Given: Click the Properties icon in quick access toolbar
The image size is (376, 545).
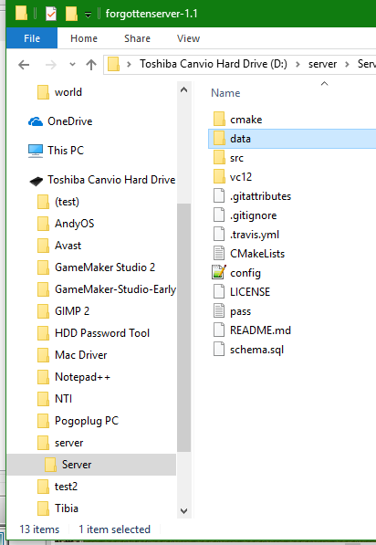Looking at the screenshot, I should coord(51,14).
